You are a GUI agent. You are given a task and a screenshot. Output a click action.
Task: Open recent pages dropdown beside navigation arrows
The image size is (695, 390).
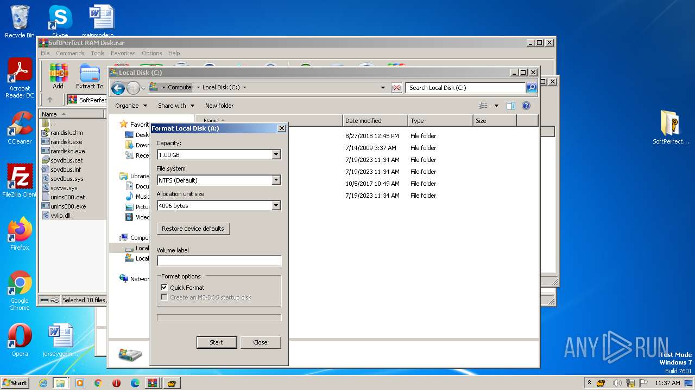pyautogui.click(x=144, y=88)
